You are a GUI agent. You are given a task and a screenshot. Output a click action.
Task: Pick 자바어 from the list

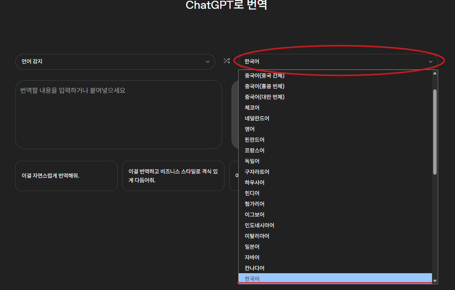click(335, 258)
